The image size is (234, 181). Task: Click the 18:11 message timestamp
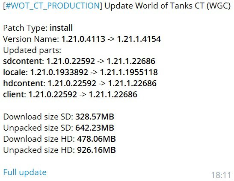click(221, 175)
